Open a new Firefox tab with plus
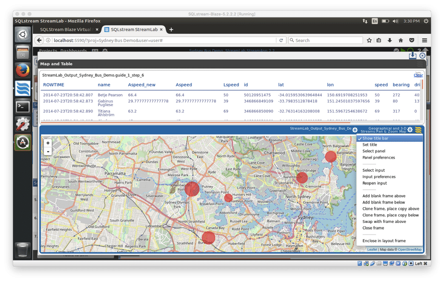Viewport: 444px width, 282px height. [x=171, y=30]
